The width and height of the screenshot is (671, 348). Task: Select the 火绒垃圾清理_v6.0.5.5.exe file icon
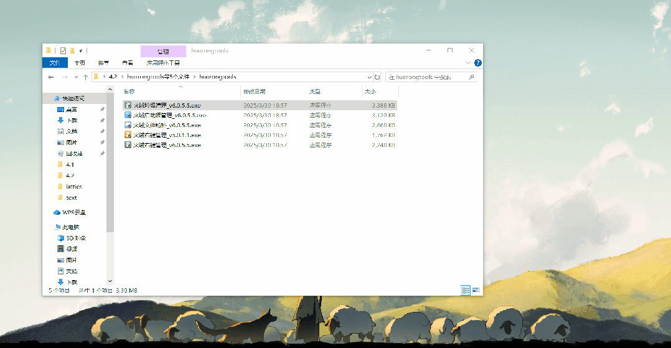[x=128, y=105]
